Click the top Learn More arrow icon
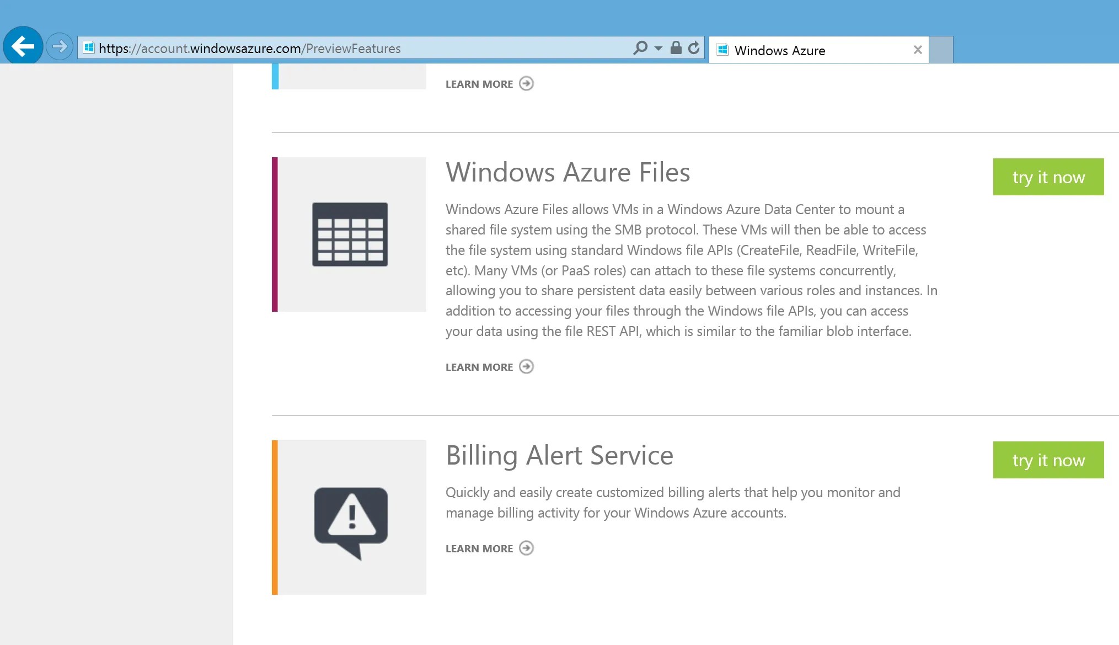 point(527,84)
